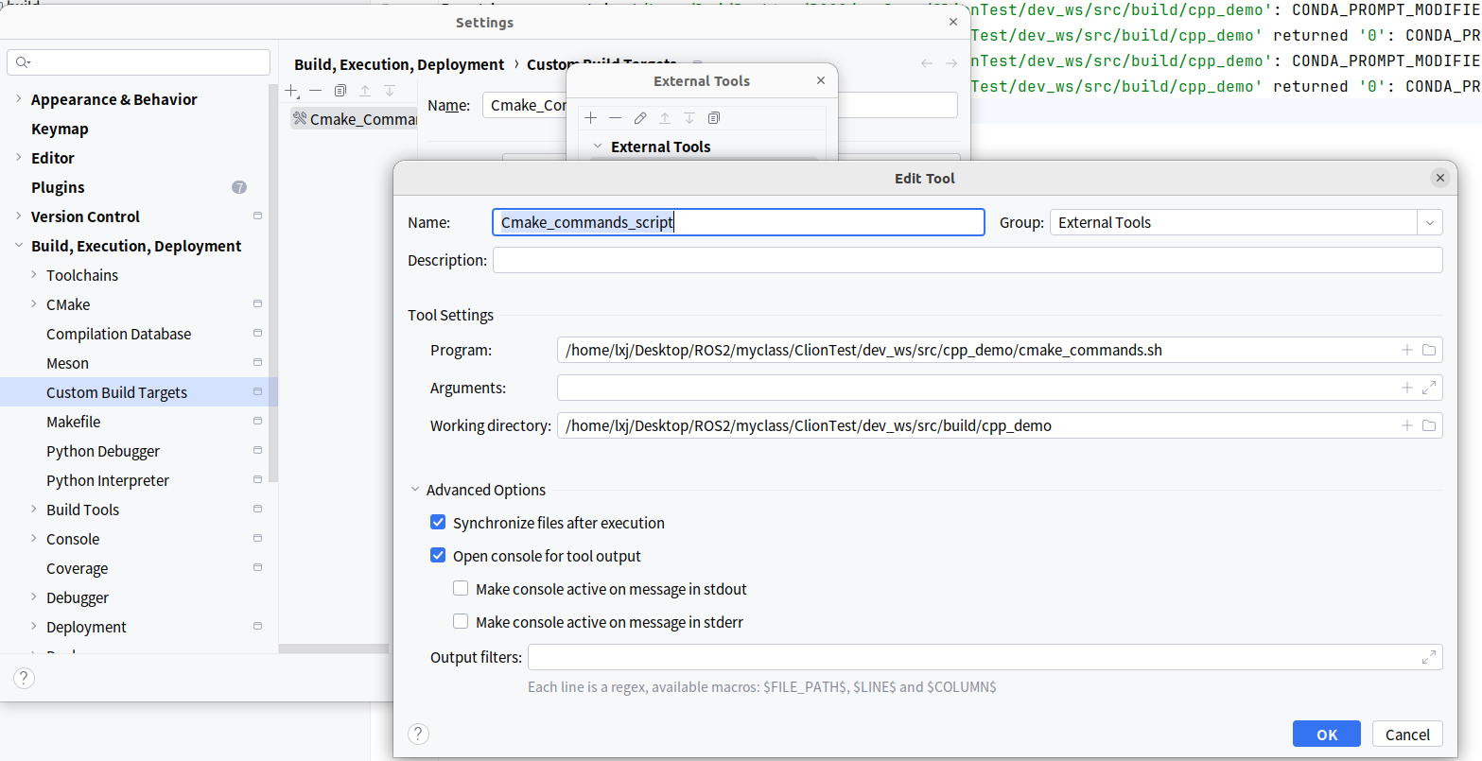
Task: Expand the Output filters field
Action: tap(1428, 657)
